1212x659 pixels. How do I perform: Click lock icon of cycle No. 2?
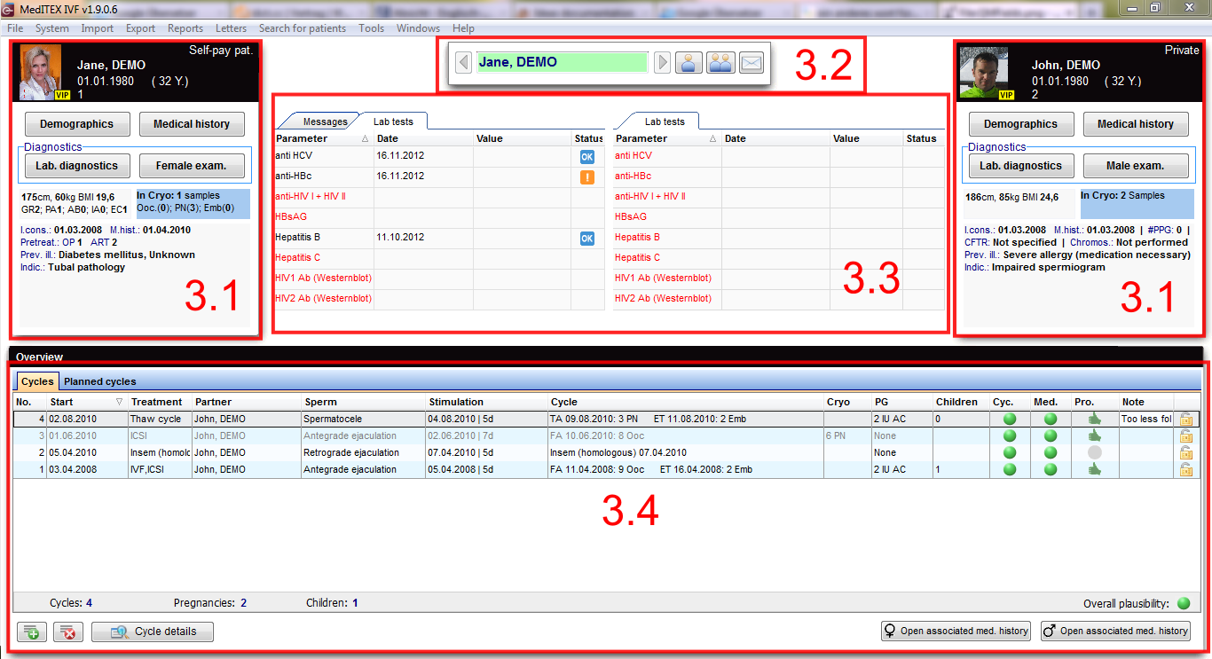point(1185,452)
